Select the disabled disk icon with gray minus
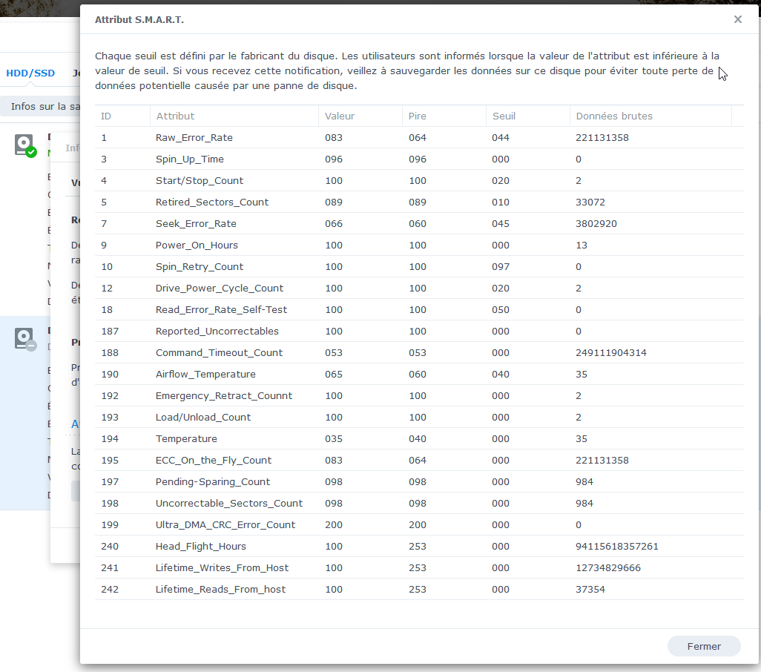Viewport: 761px width, 672px height. click(25, 339)
